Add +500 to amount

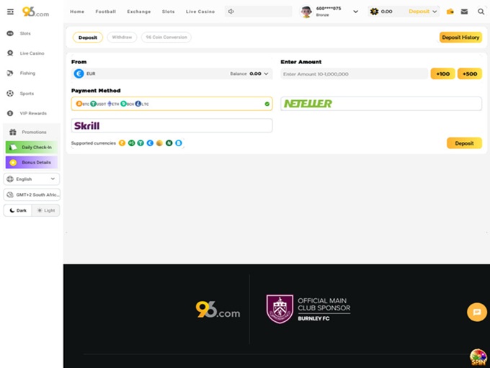click(x=470, y=73)
